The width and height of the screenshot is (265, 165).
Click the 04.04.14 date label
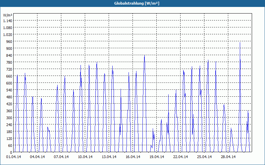(37, 157)
